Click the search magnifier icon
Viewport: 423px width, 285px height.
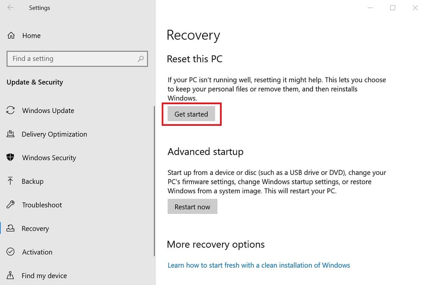pos(140,58)
